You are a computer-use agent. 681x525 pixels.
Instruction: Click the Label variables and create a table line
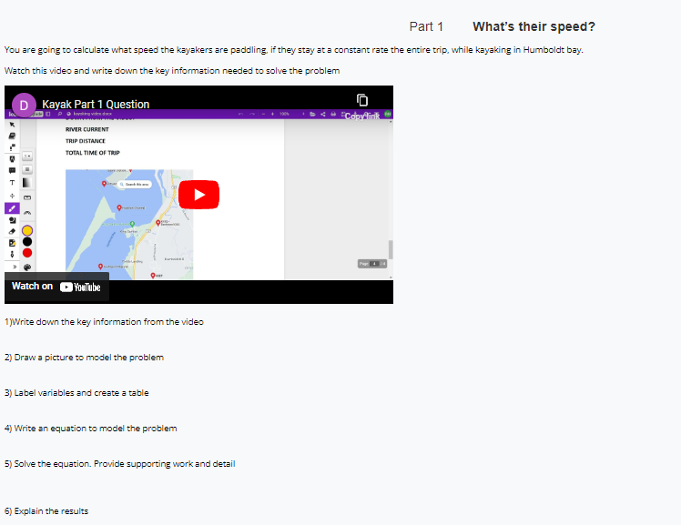pyautogui.click(x=76, y=393)
